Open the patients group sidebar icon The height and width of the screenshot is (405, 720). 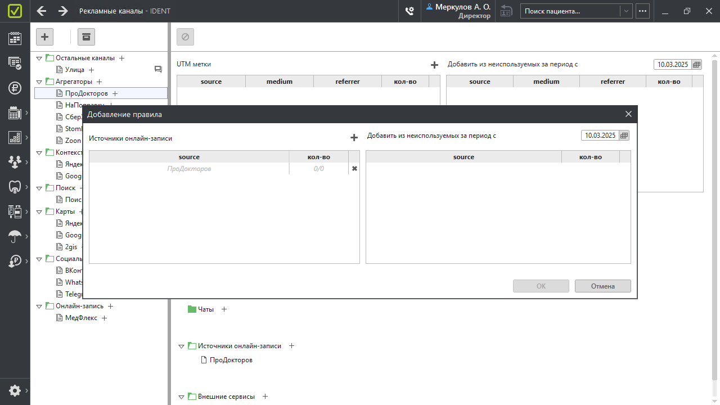tap(15, 162)
